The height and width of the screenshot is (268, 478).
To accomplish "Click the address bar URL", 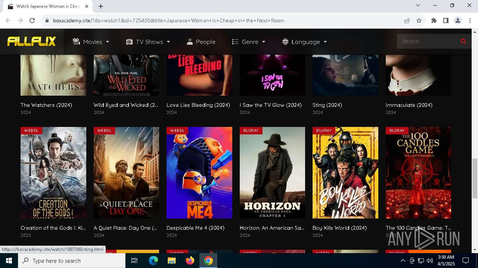I will tap(168, 20).
